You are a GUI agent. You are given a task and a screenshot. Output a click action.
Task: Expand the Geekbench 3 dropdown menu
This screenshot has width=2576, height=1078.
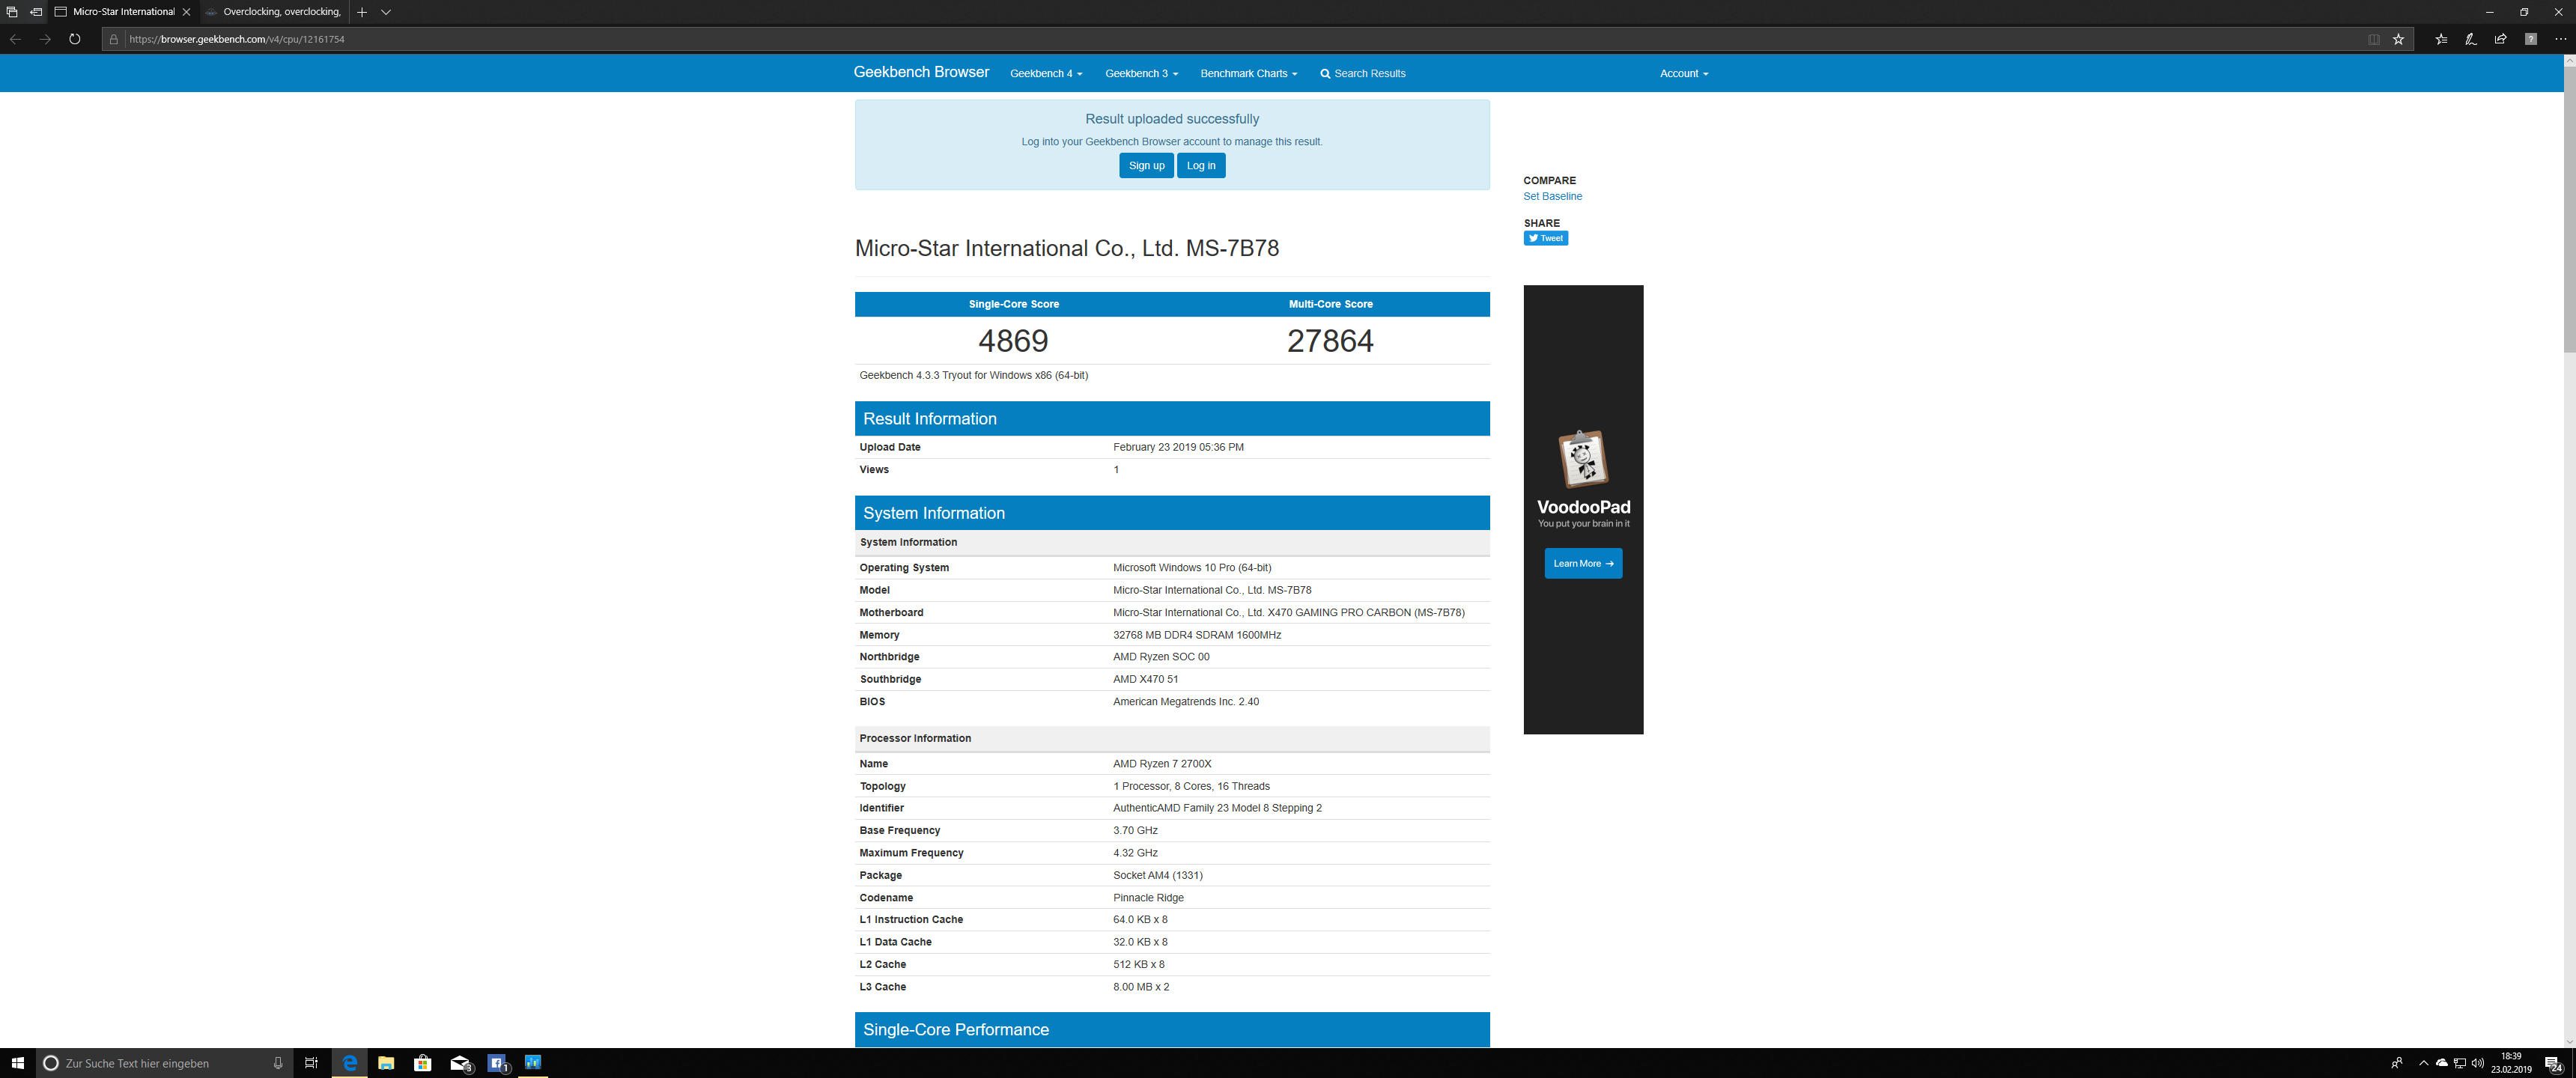coord(1141,73)
